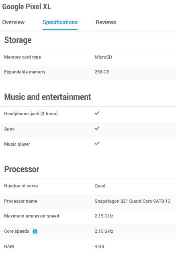The image size is (176, 256).
Task: Click the Apps row checkmark icon
Action: point(97,128)
